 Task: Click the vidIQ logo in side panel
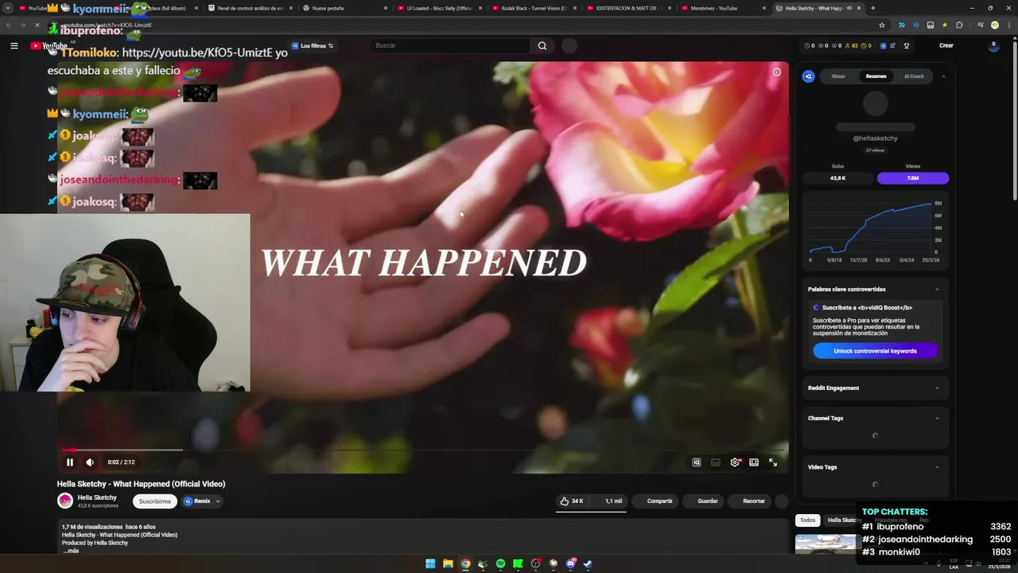click(809, 76)
